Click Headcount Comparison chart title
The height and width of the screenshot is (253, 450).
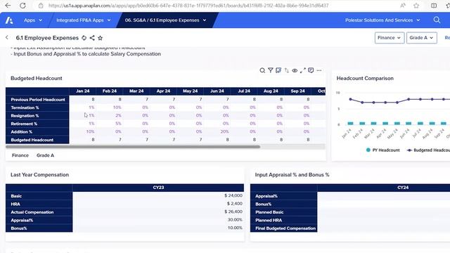point(365,78)
